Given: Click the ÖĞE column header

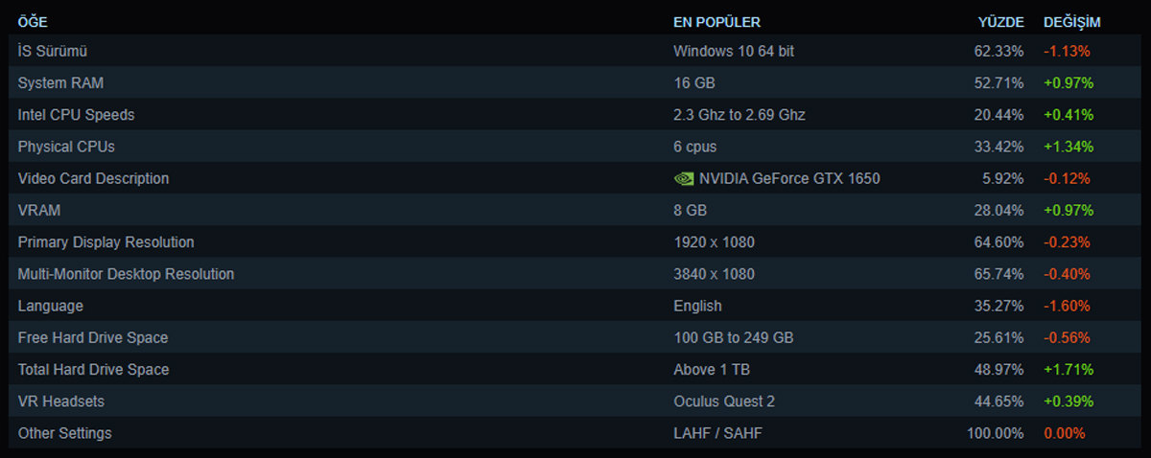Looking at the screenshot, I should (33, 22).
